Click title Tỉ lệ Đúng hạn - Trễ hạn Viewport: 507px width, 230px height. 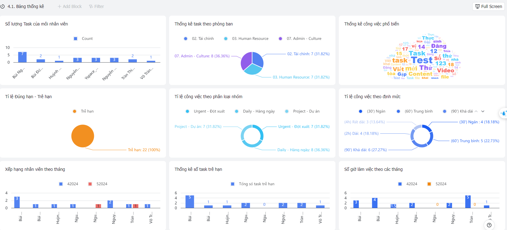click(x=29, y=97)
